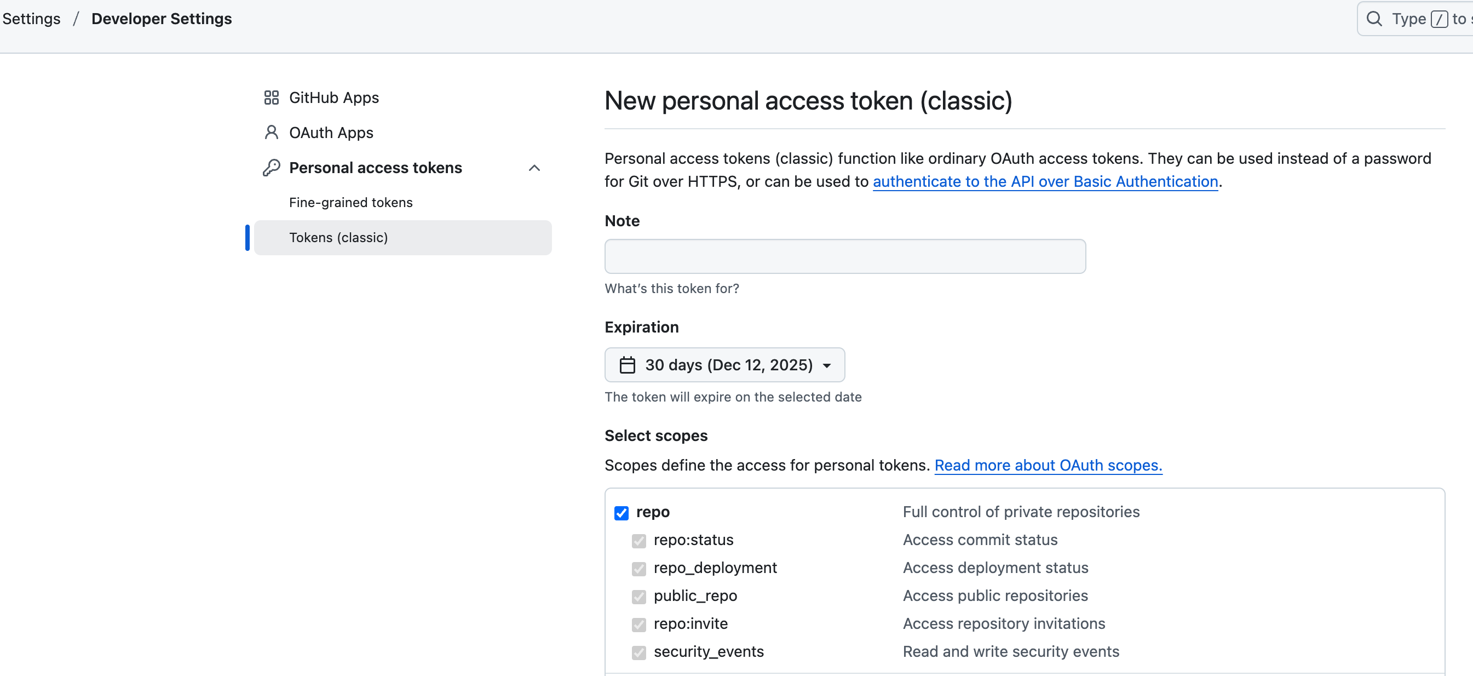Image resolution: width=1473 pixels, height=676 pixels.
Task: Toggle the public_repo checkbox
Action: [x=638, y=597]
